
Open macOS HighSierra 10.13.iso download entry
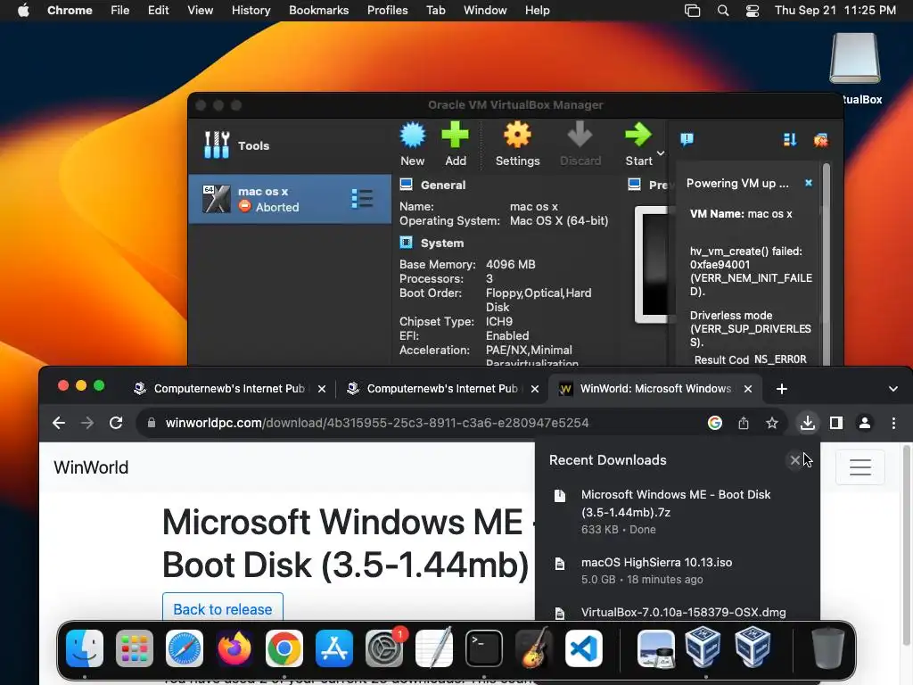(x=678, y=571)
